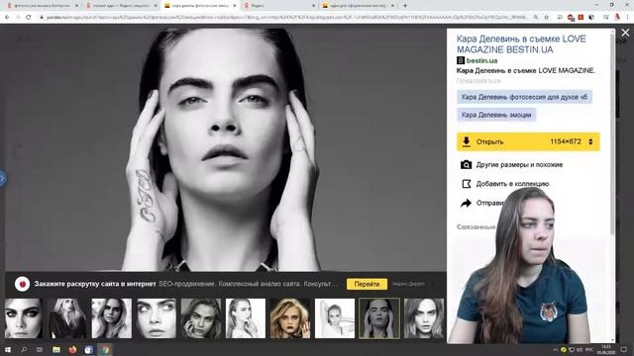Screen dimensions: 634x356
Task: Open the Chrome three-dot menu
Action: [x=628, y=18]
